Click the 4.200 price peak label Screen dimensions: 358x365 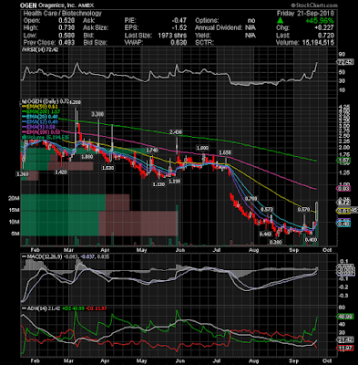[x=75, y=102]
